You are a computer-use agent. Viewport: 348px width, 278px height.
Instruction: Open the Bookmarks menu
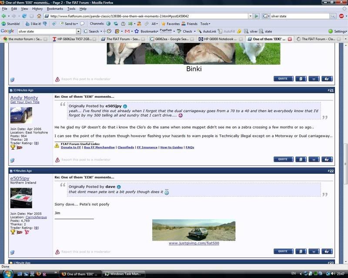point(55,9)
